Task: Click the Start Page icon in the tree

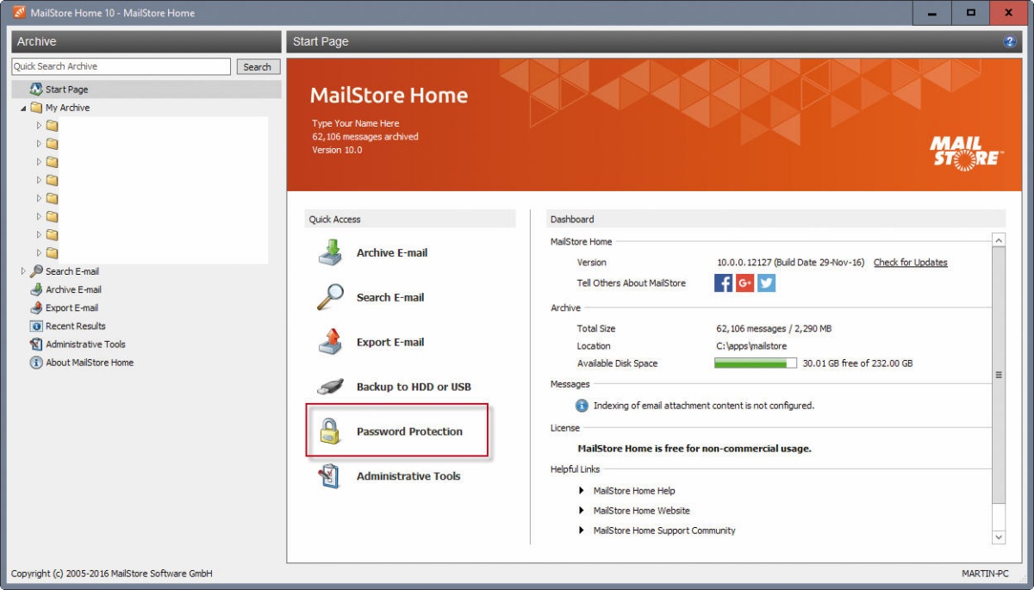Action: 36,89
